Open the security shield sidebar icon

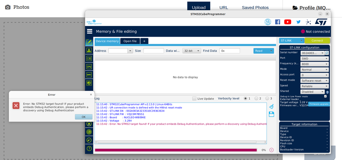click(x=89, y=83)
